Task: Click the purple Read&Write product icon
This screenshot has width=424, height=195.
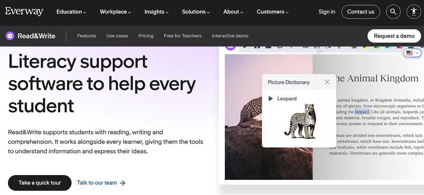Action: point(10,36)
